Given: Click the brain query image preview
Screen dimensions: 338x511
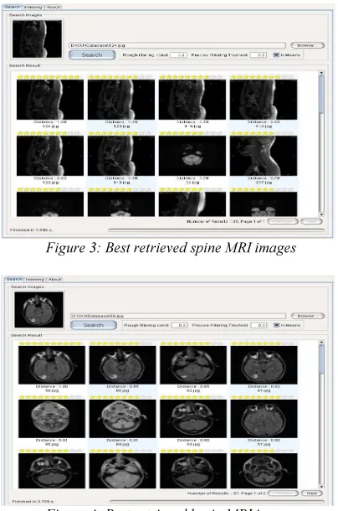Looking at the screenshot, I should (x=38, y=310).
